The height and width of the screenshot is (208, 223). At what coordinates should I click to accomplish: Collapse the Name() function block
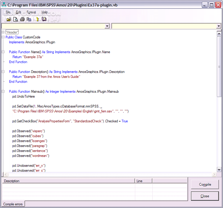click(x=3, y=52)
